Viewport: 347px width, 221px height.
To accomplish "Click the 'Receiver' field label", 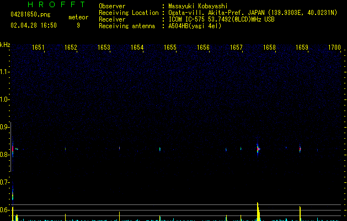I will pyautogui.click(x=112, y=19).
